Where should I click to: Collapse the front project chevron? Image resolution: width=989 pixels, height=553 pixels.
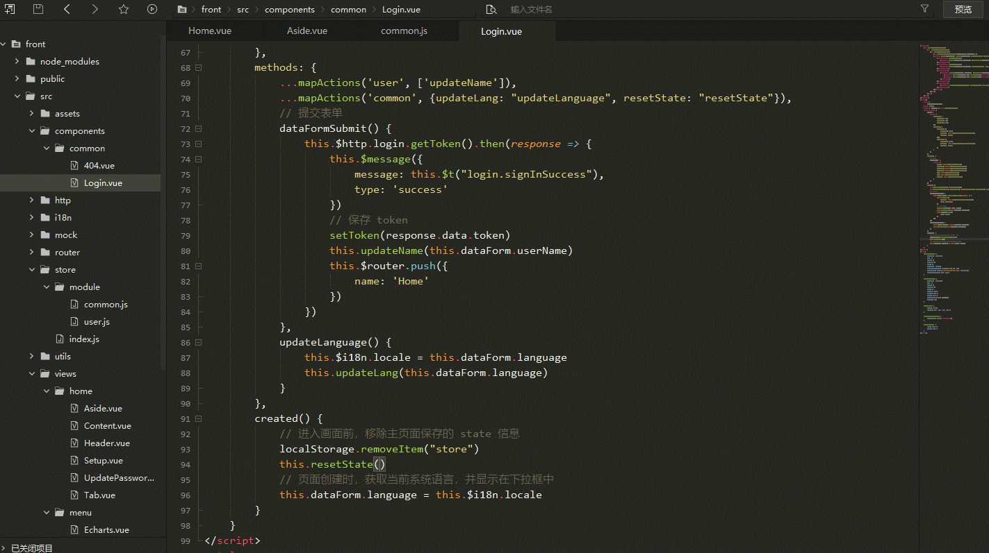(3, 44)
